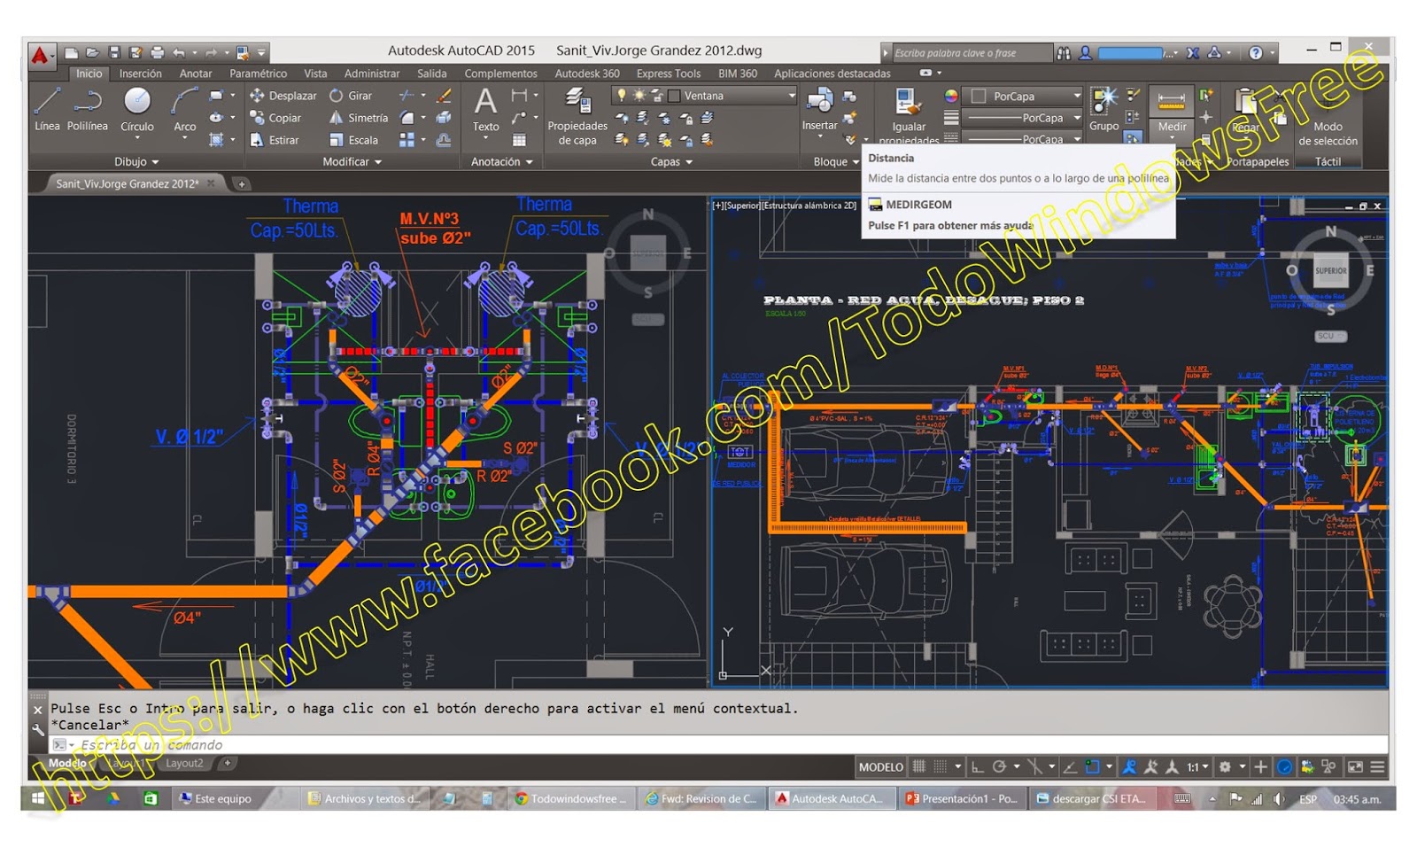The height and width of the screenshot is (847, 1417).
Task: Toggle snap mode in status bar
Action: (941, 767)
